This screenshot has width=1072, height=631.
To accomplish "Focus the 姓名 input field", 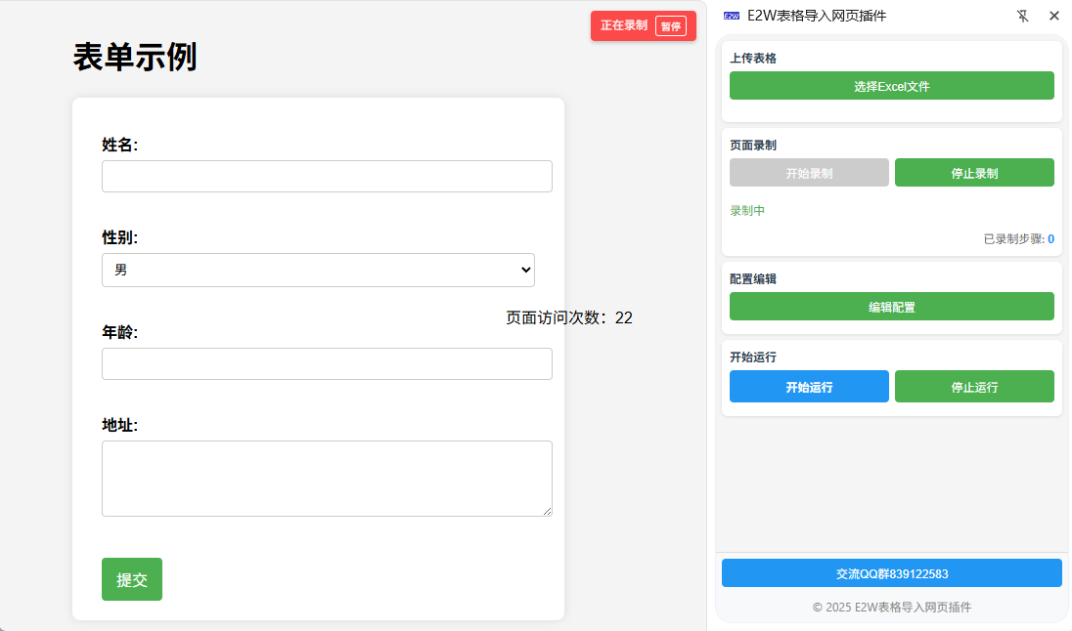I will 327,176.
